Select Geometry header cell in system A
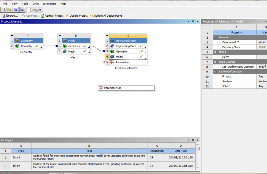The height and width of the screenshot is (174, 267). click(28, 41)
